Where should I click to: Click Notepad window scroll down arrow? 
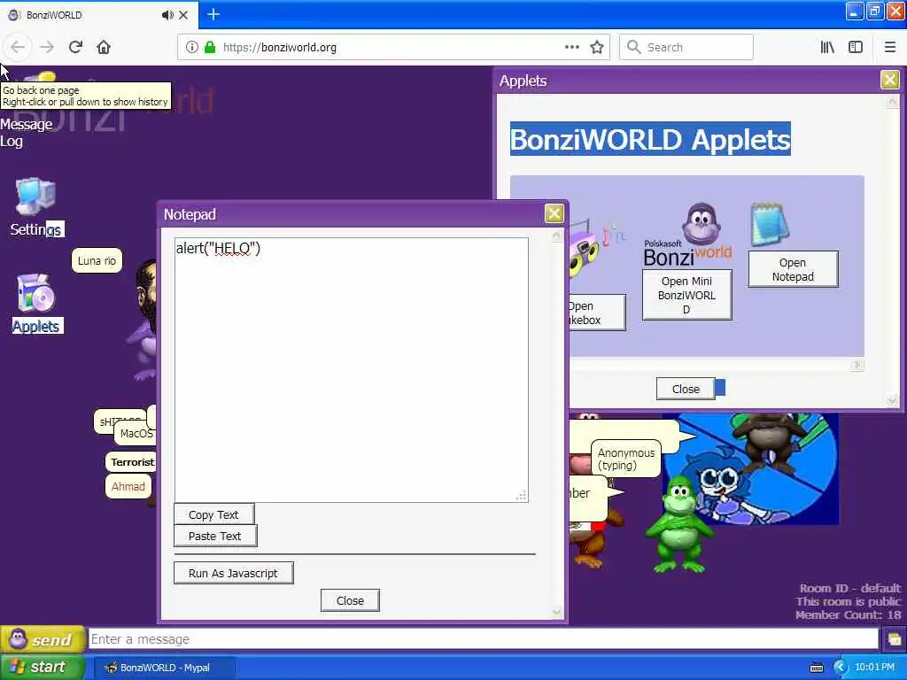click(556, 612)
